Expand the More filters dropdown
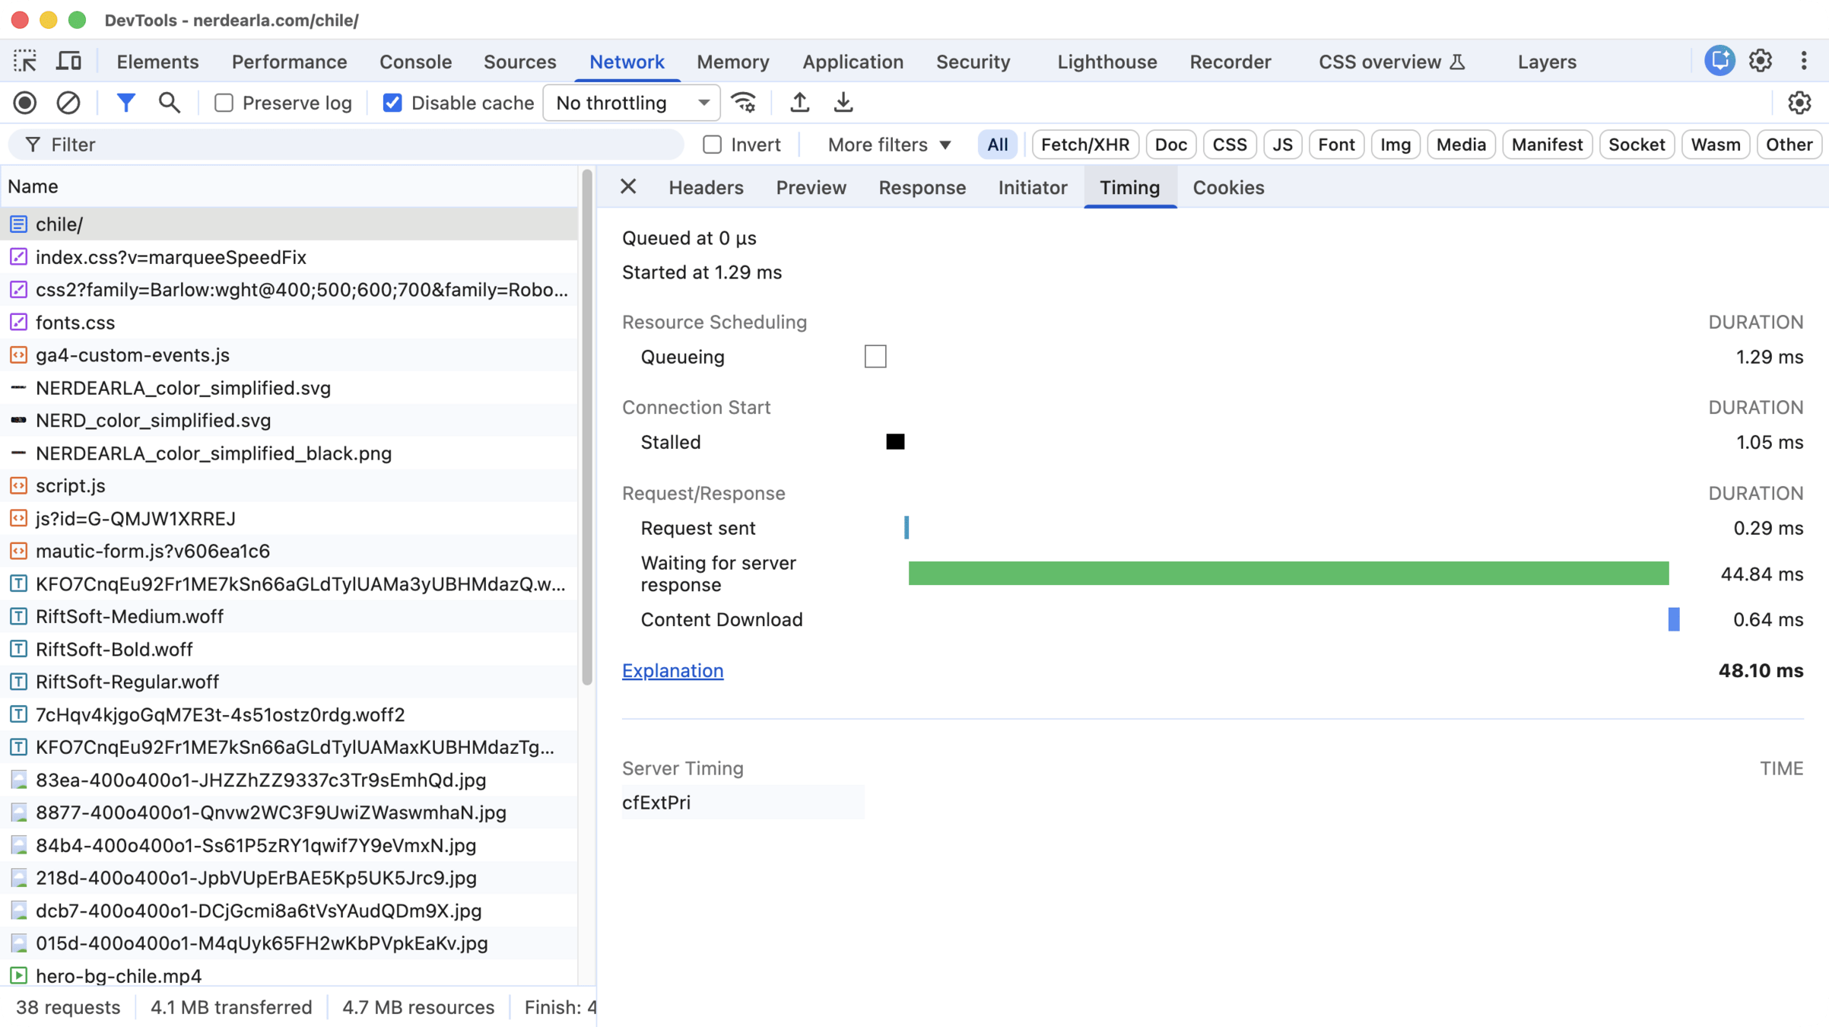Image resolution: width=1829 pixels, height=1027 pixels. 888,145
